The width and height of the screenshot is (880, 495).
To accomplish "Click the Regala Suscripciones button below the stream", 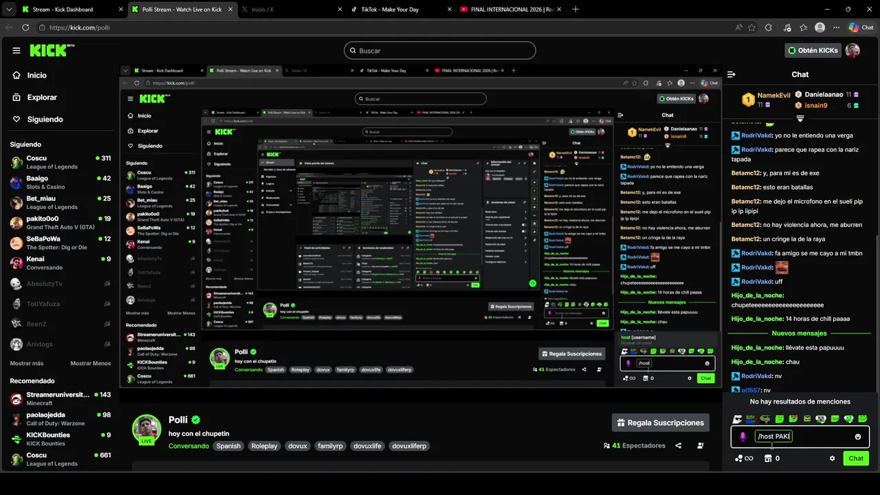I will [660, 423].
